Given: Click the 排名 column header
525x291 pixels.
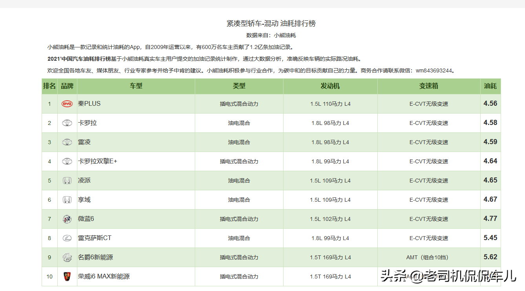Looking at the screenshot, I should (x=49, y=86).
